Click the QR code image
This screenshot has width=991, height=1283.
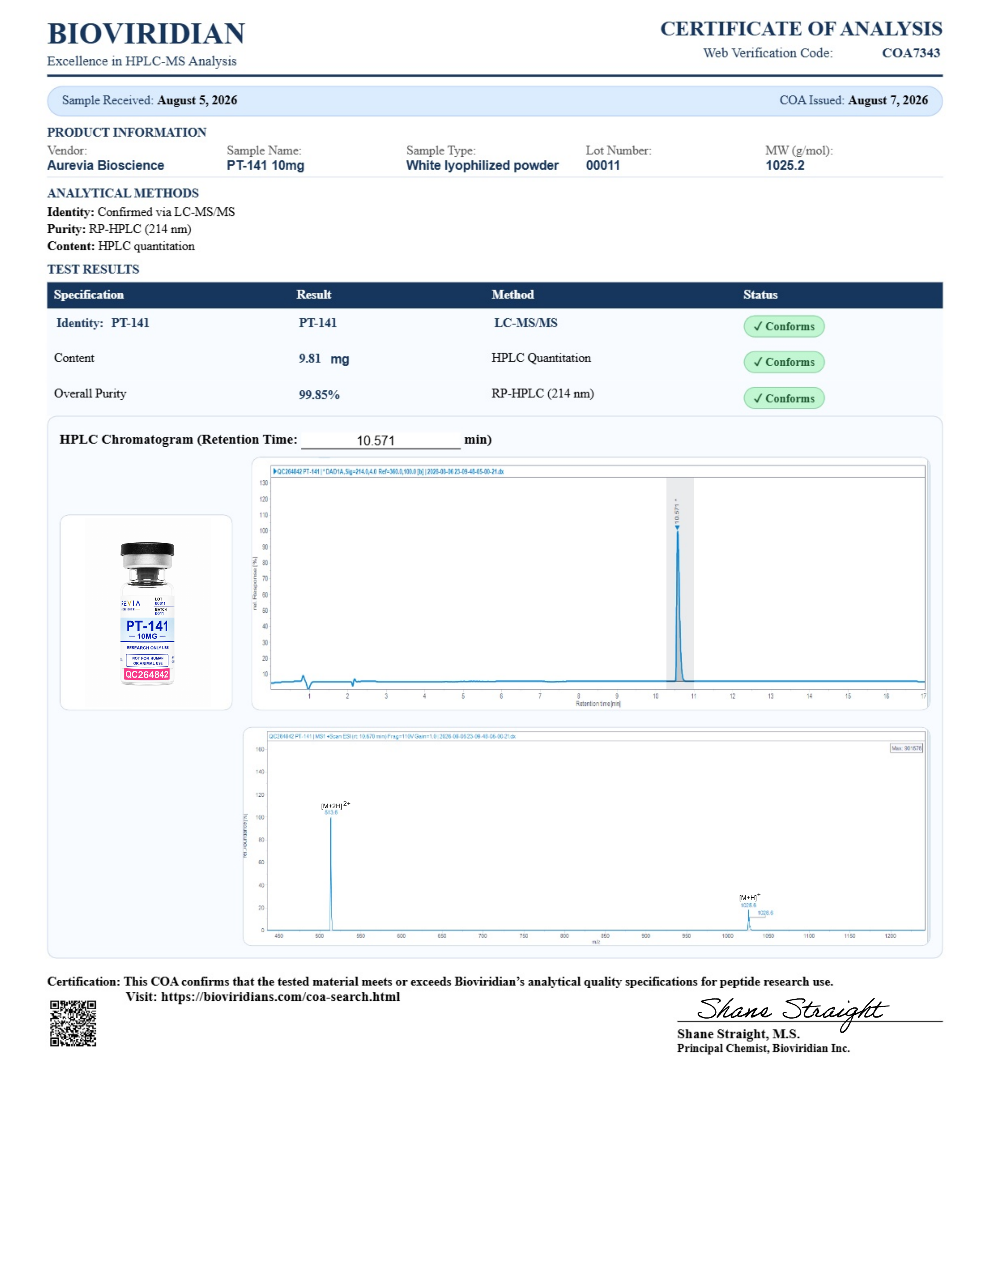73,1023
